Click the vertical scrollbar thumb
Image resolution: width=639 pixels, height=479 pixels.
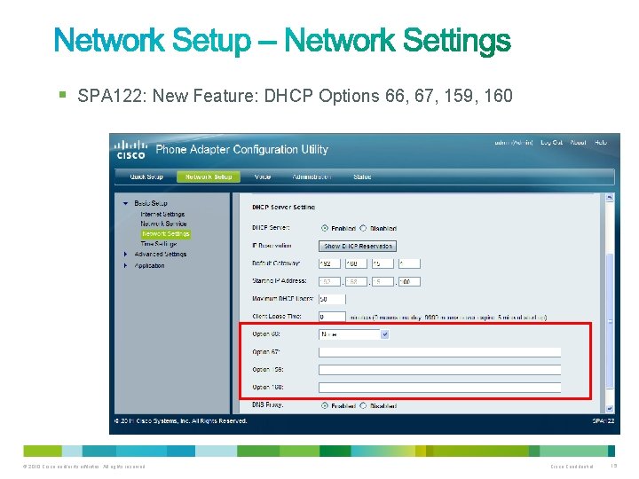pyautogui.click(x=610, y=319)
